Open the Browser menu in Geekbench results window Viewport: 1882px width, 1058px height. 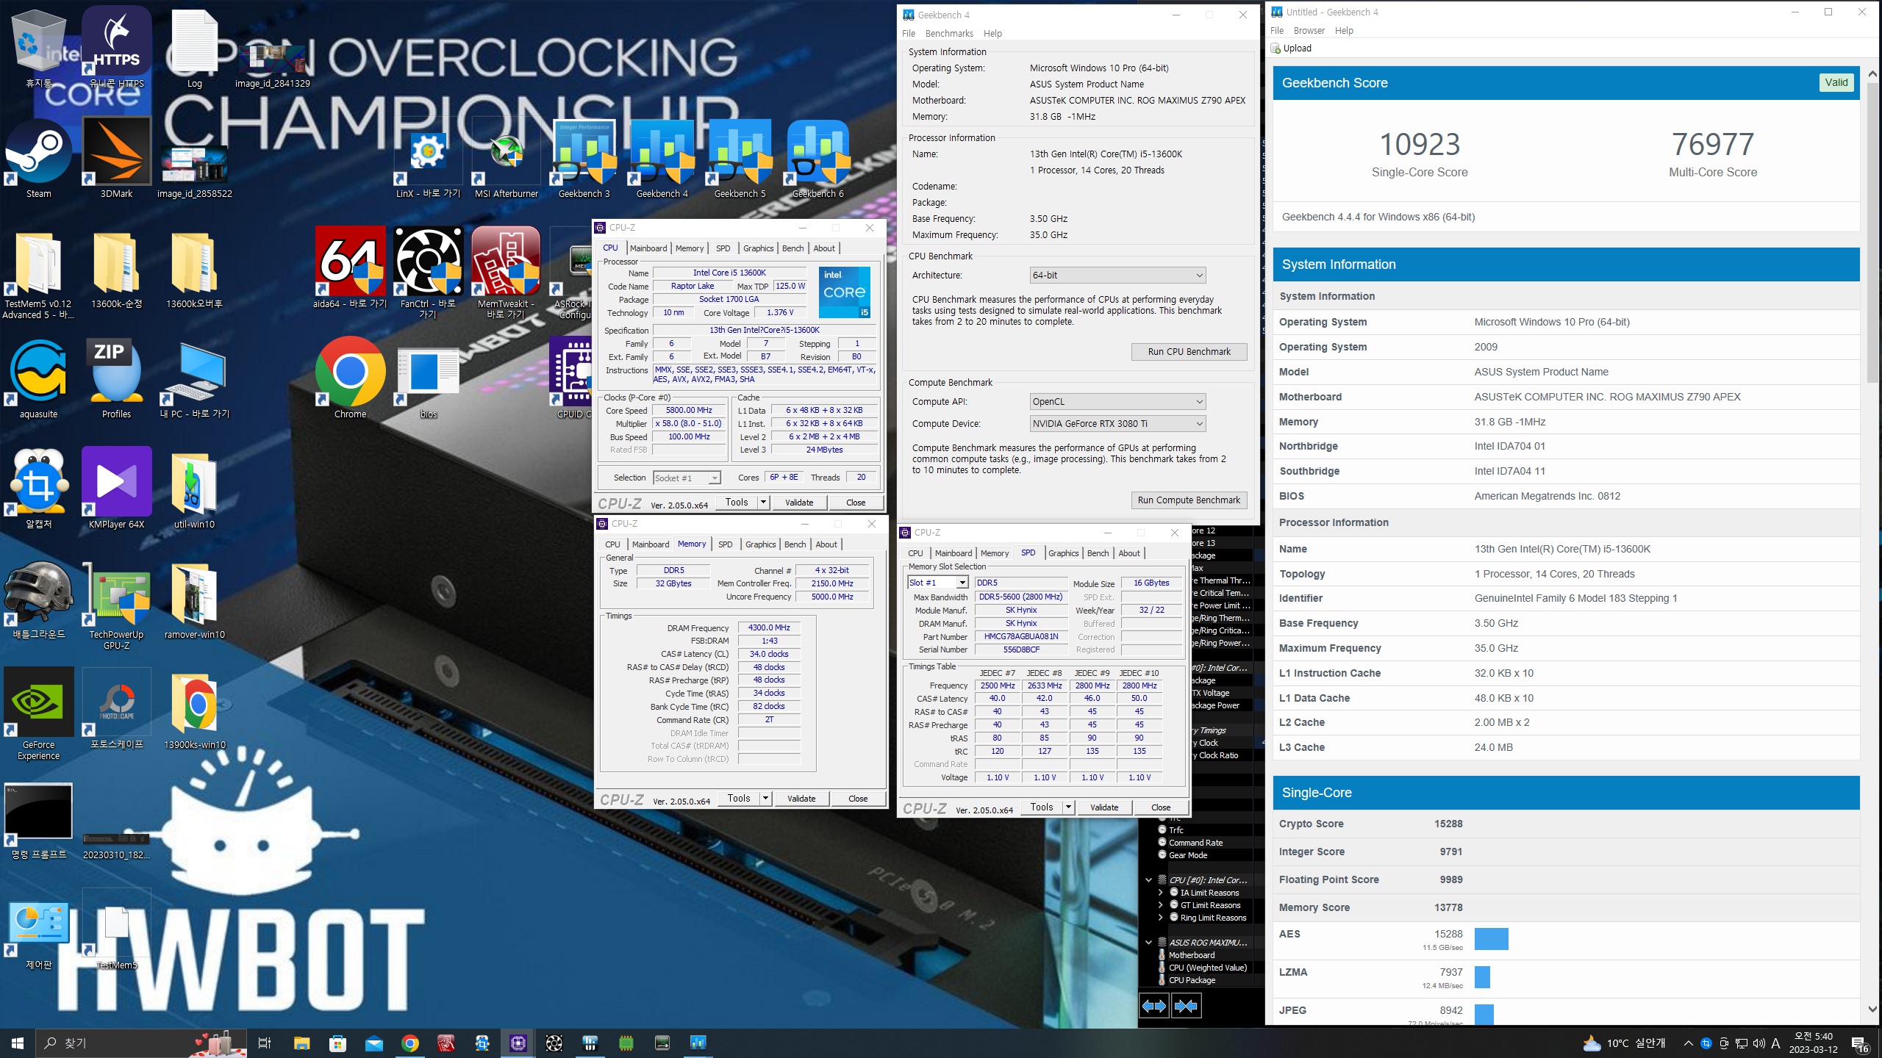coord(1309,31)
